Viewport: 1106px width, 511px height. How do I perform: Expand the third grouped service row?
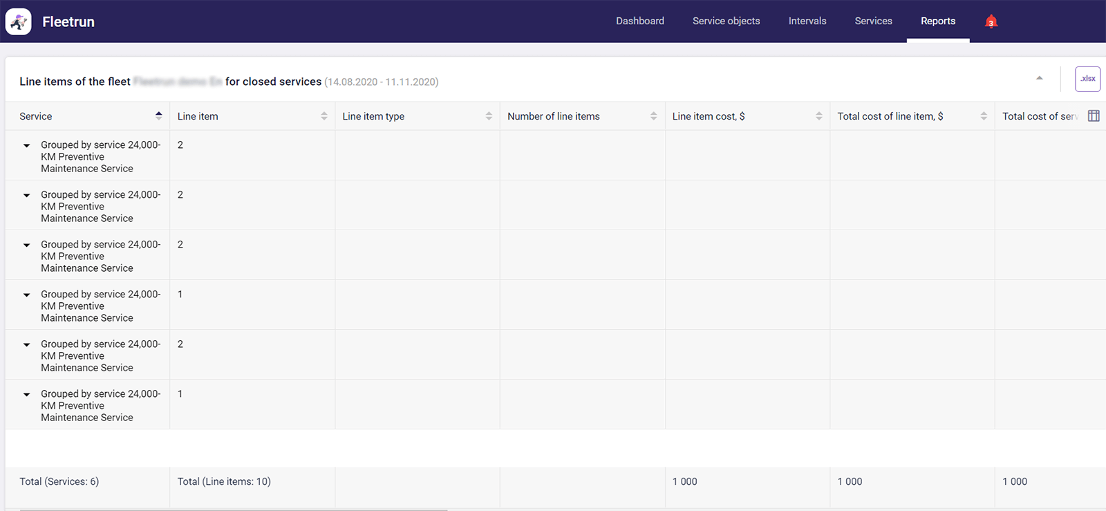[27, 245]
